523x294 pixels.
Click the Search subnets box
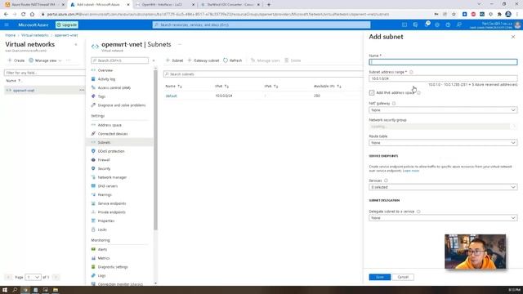tap(263, 74)
